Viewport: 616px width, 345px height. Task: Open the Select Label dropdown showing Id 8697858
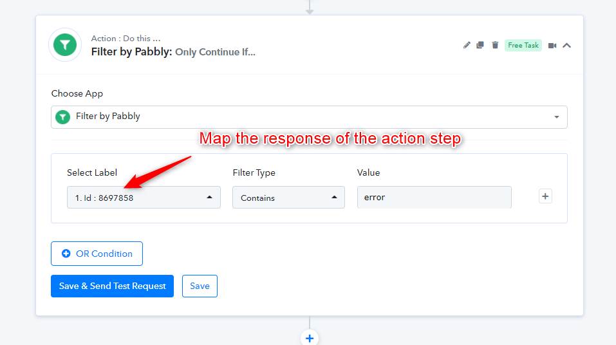144,197
